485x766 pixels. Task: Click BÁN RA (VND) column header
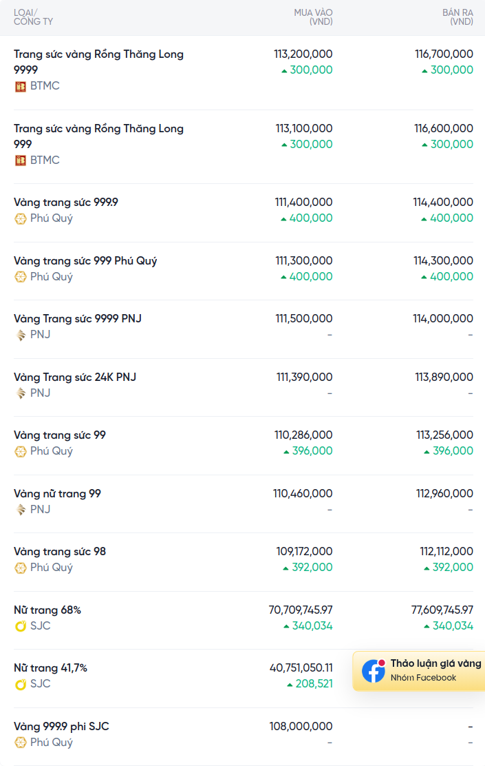pos(457,17)
